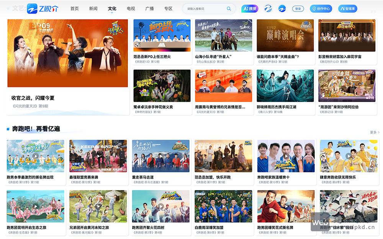
Task: Click the solid blue round channel icon
Action: (x=282, y=8)
